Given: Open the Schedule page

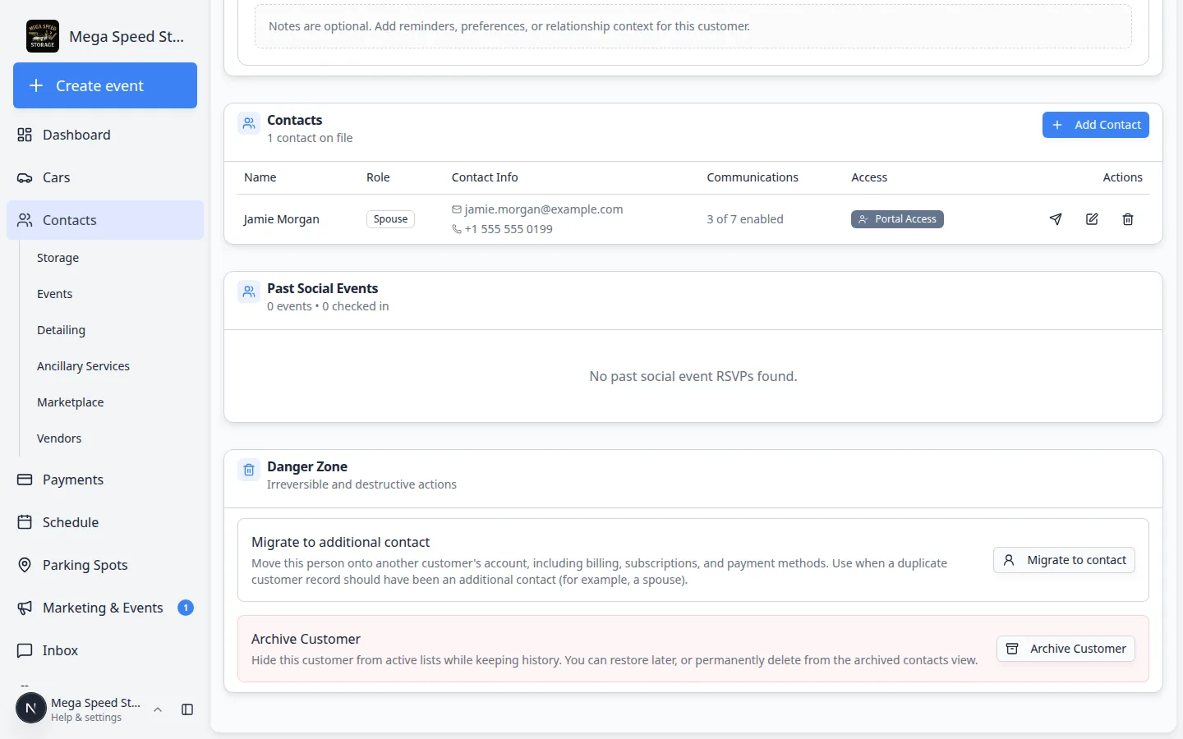Looking at the screenshot, I should tap(105, 522).
